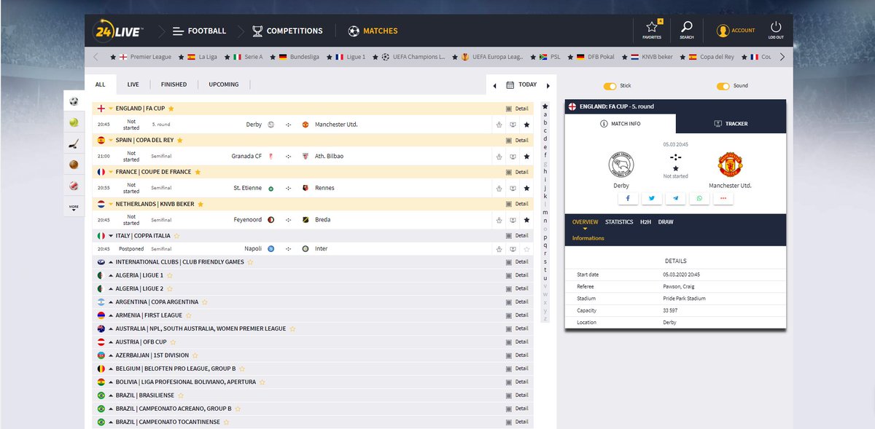The width and height of the screenshot is (875, 429).
Task: Open the Competitions menu
Action: (x=287, y=31)
